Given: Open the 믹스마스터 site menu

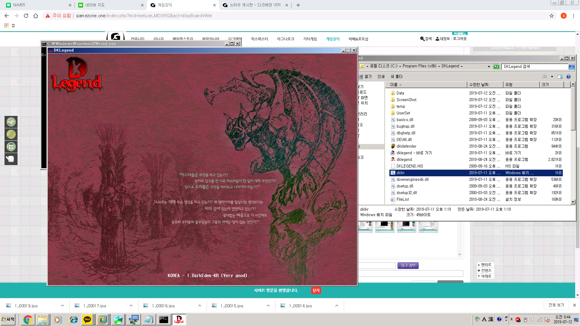Looking at the screenshot, I should (x=259, y=39).
